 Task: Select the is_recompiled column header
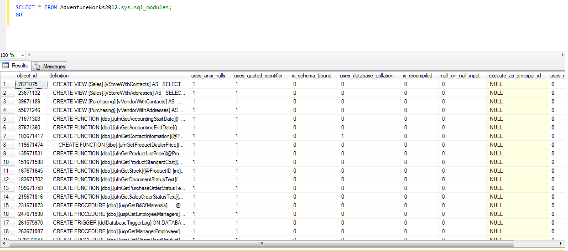pyautogui.click(x=419, y=76)
